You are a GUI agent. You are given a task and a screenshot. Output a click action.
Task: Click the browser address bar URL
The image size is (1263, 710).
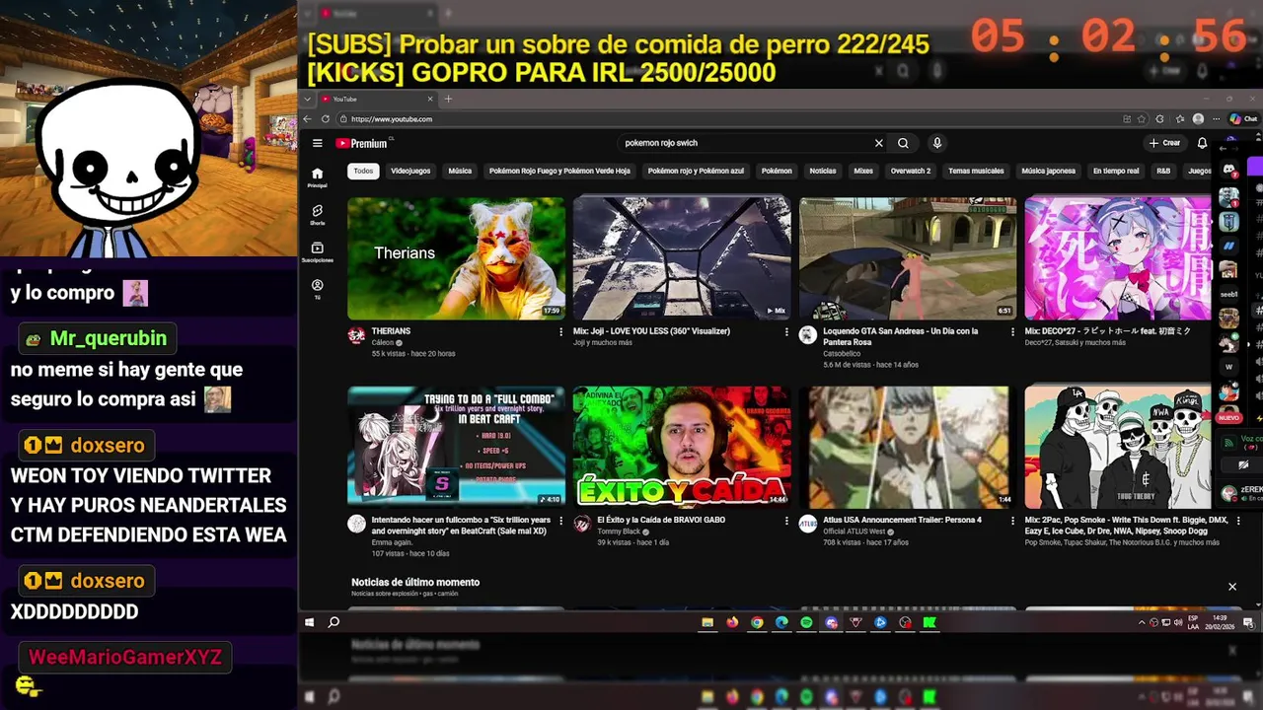[x=392, y=119]
